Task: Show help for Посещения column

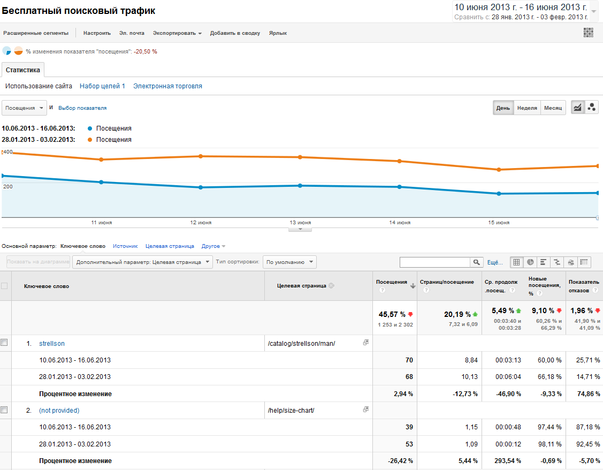Action: [382, 290]
